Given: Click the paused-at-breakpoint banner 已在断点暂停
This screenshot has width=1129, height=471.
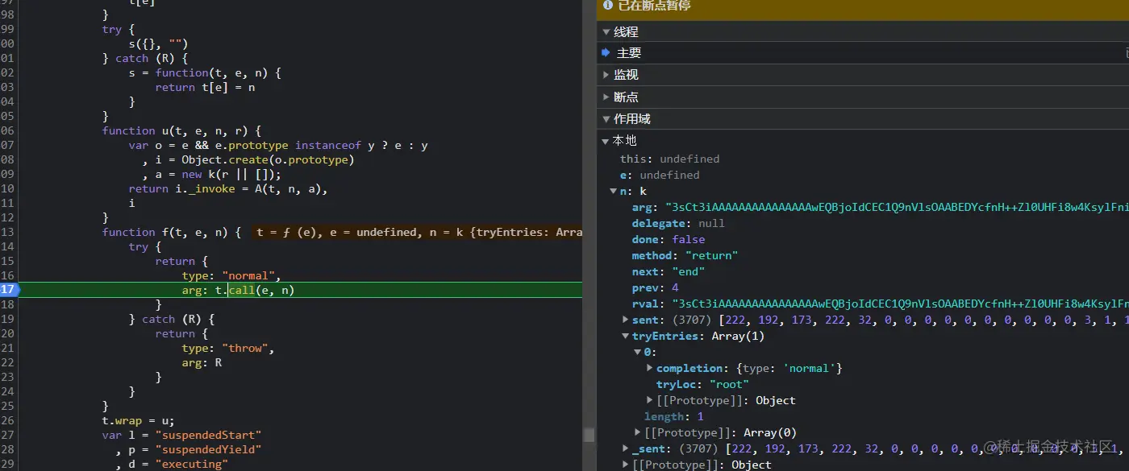Looking at the screenshot, I should click(x=863, y=7).
